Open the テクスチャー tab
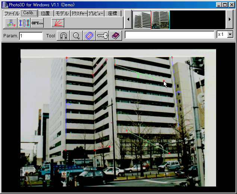This screenshot has width=237, height=194. 79,13
